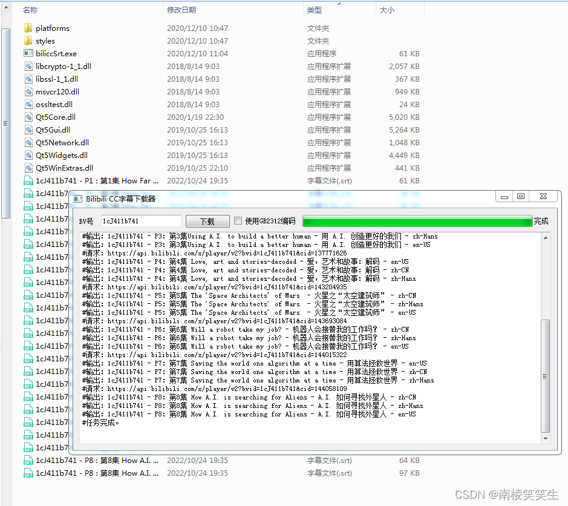The image size is (568, 506).
Task: Click the 2020/12/10 11:04 date cell
Action: (x=197, y=53)
